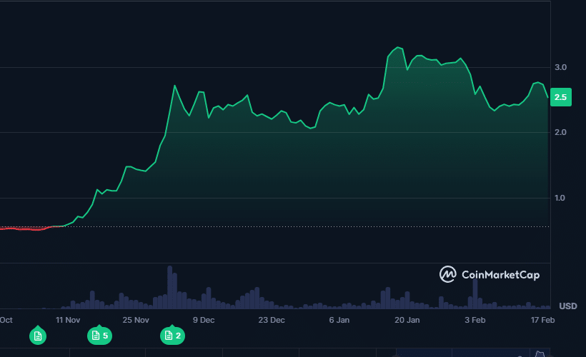Open the single news marker below early November
Viewport: 586px width, 357px height.
pyautogui.click(x=38, y=336)
